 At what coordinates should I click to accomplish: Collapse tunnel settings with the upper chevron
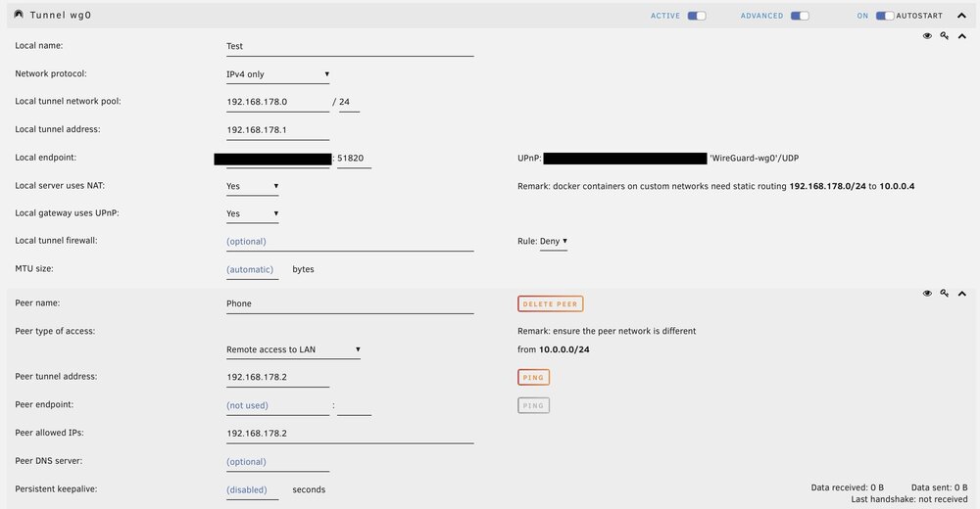coord(962,36)
